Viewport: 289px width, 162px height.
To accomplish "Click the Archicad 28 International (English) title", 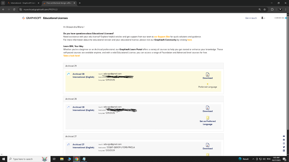I will (x=83, y=109).
